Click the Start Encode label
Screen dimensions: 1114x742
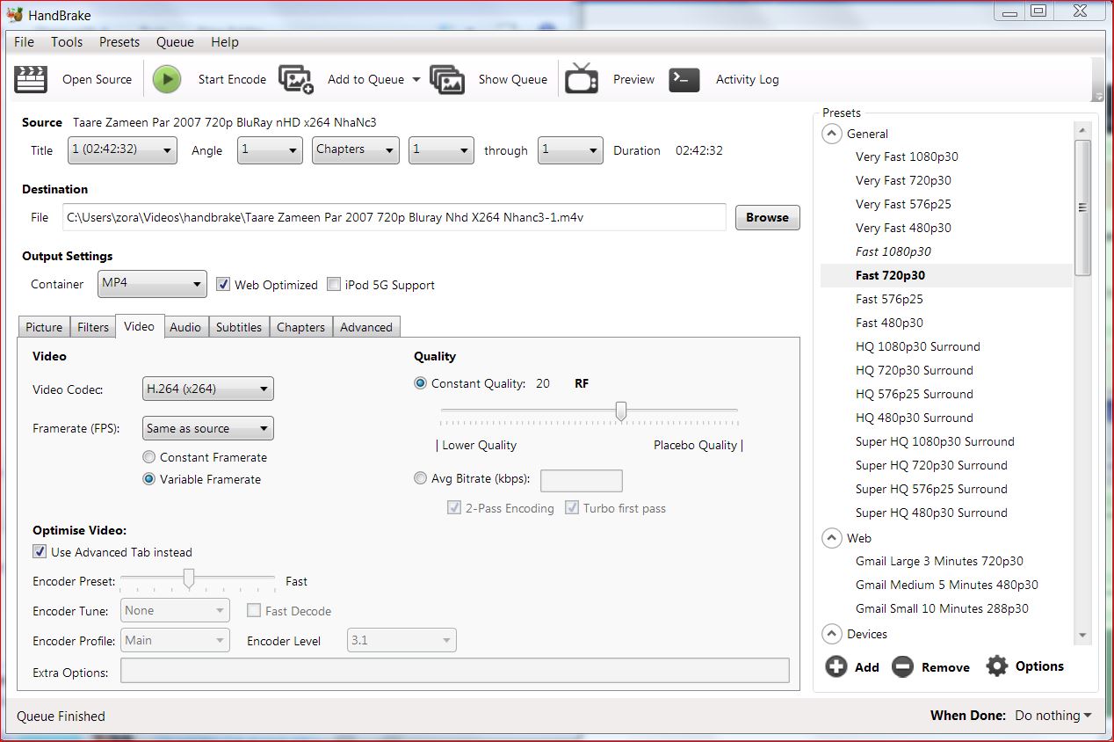(x=232, y=79)
